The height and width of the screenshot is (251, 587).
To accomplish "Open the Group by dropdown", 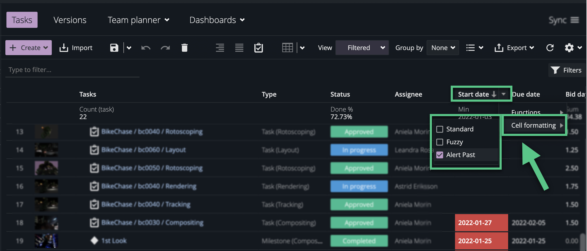I will tap(442, 48).
